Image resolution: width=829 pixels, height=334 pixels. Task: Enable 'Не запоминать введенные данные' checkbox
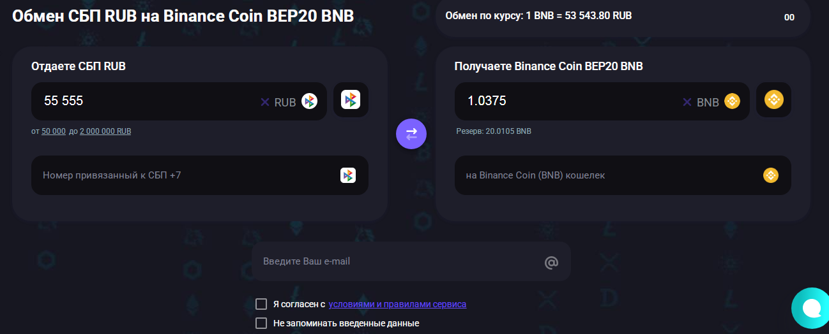click(261, 323)
